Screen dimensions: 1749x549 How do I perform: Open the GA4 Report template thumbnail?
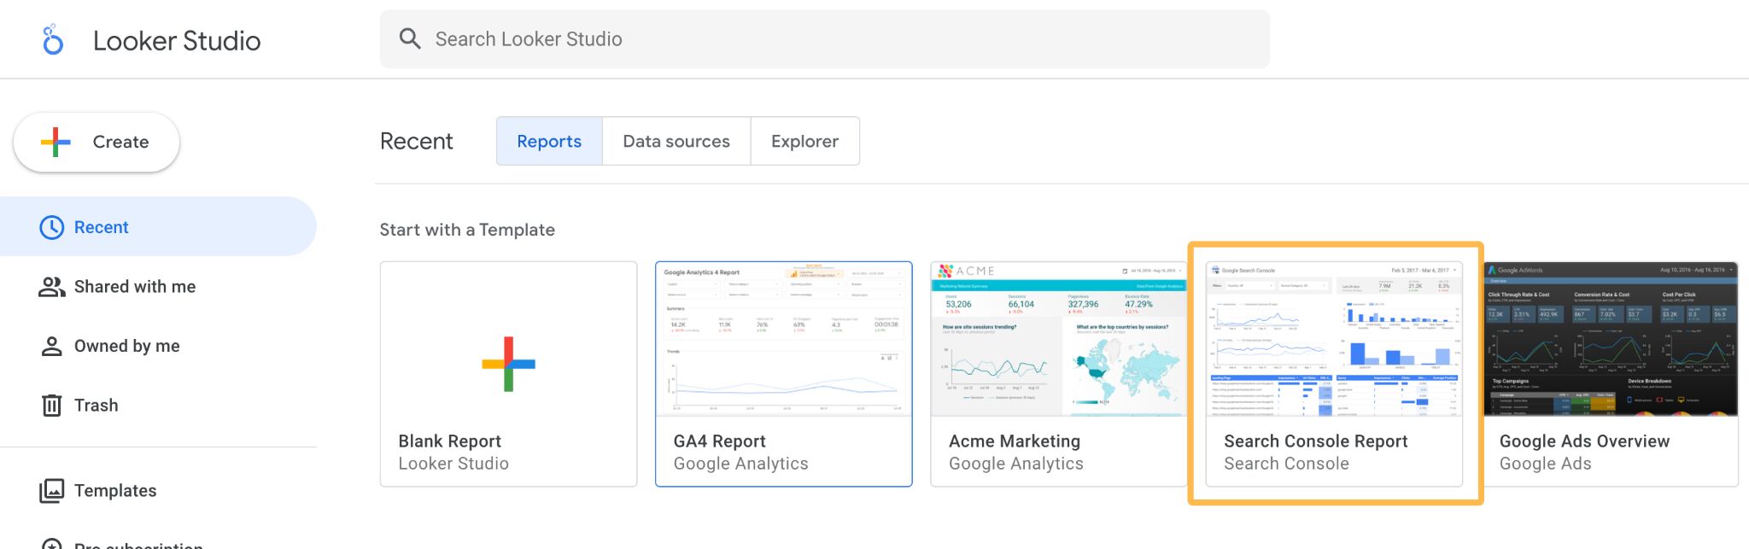[783, 340]
